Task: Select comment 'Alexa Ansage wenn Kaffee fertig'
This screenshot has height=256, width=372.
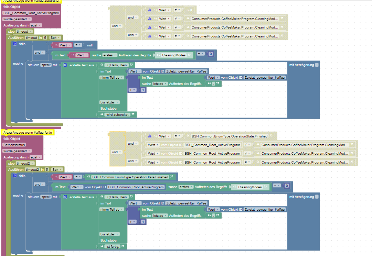Action: tap(28, 132)
